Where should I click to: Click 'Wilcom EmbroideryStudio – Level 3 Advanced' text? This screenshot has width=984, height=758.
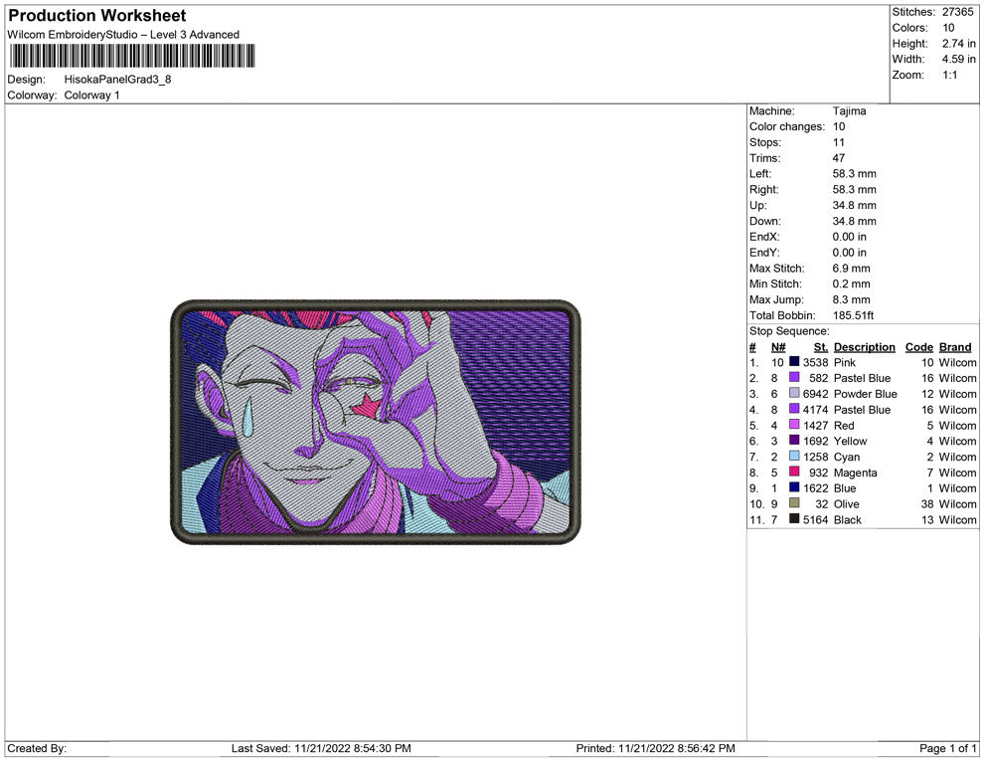(123, 35)
